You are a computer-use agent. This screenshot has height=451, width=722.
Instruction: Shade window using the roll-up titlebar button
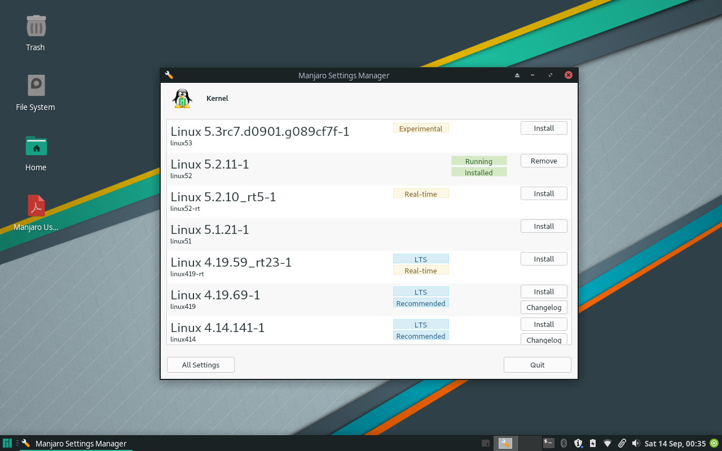click(x=517, y=74)
